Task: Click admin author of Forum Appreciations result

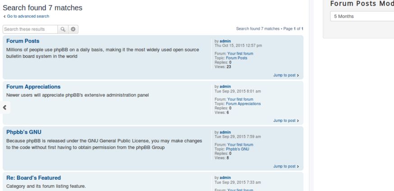Action: [x=225, y=87]
